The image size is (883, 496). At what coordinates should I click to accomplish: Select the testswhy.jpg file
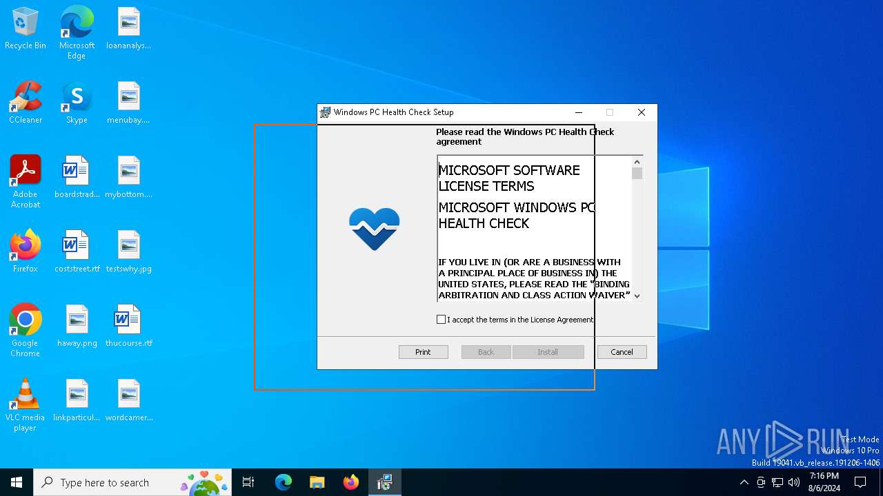128,252
